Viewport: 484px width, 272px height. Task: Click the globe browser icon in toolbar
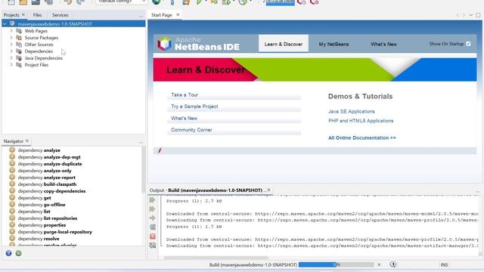pos(157,2)
